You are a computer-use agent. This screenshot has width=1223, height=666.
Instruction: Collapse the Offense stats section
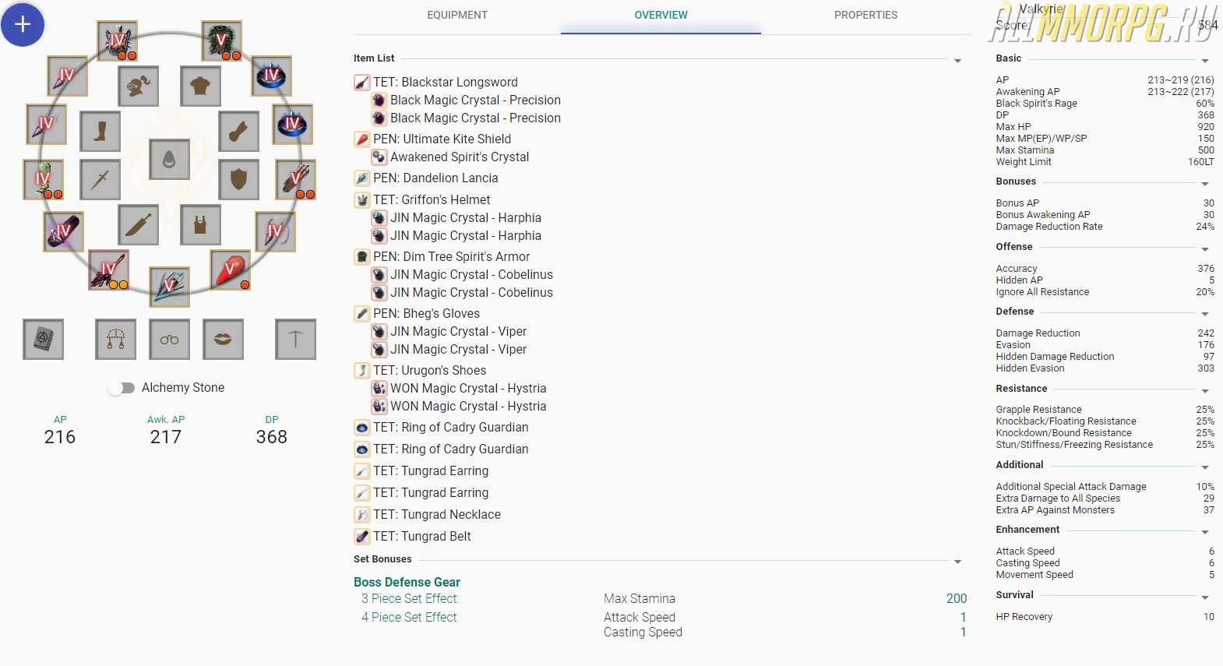pos(1205,249)
